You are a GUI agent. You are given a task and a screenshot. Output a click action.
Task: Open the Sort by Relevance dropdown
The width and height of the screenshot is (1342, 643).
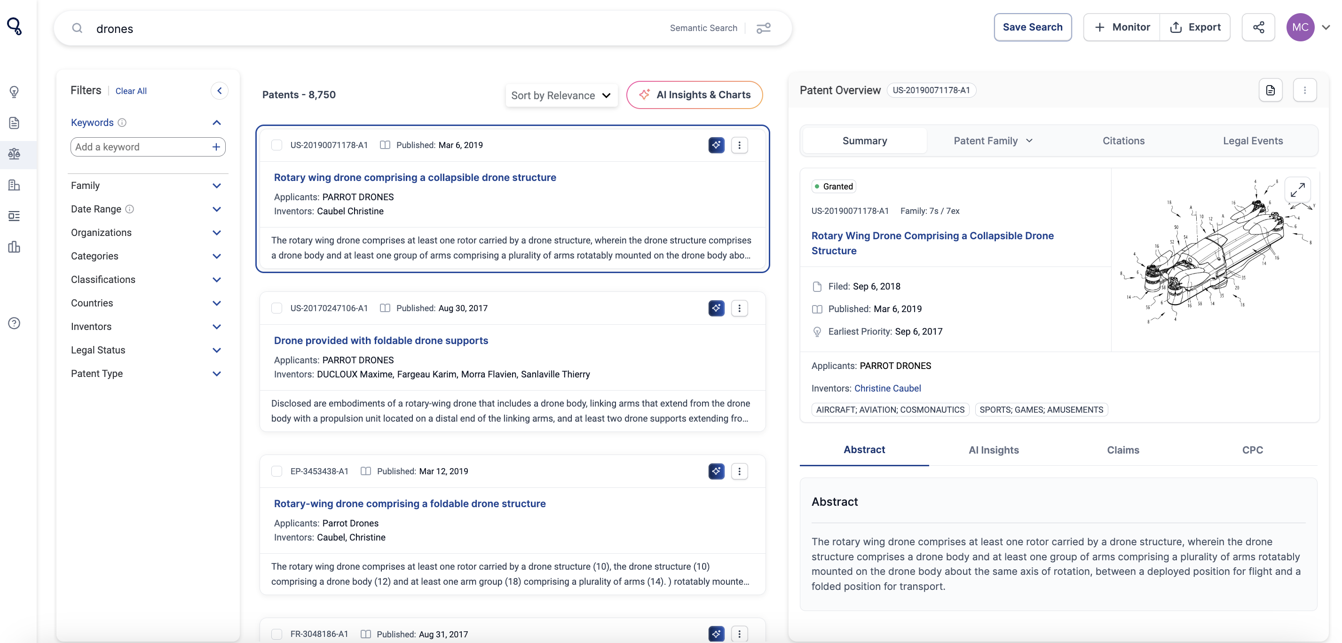click(561, 95)
